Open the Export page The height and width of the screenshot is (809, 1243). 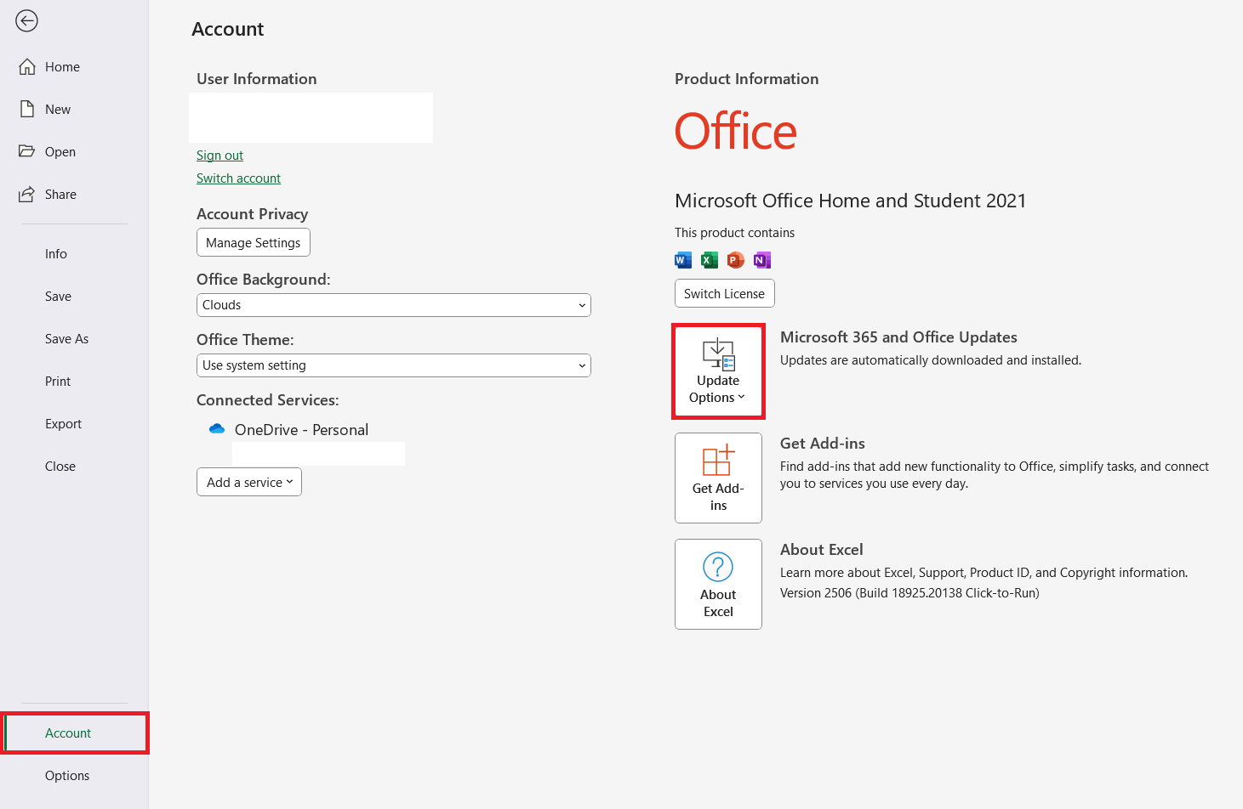click(x=63, y=423)
